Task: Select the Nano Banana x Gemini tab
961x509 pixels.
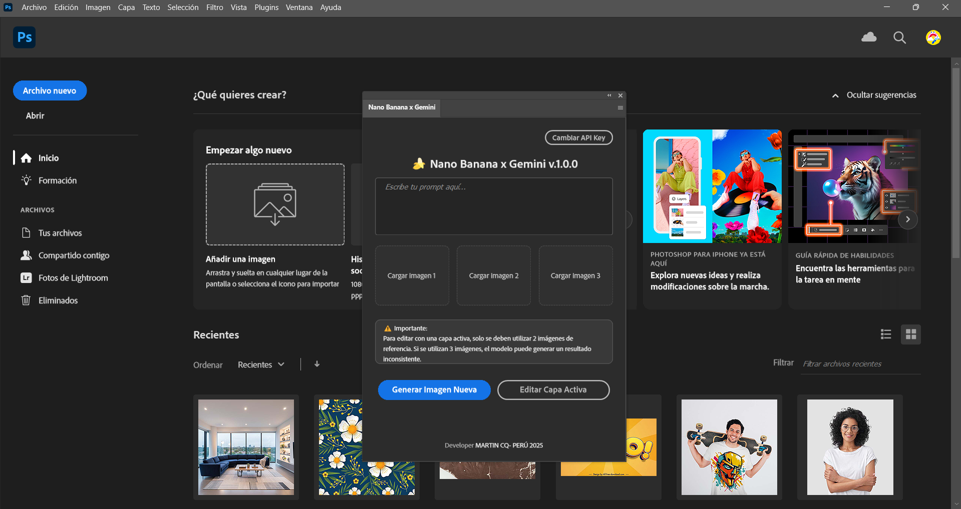Action: click(402, 107)
